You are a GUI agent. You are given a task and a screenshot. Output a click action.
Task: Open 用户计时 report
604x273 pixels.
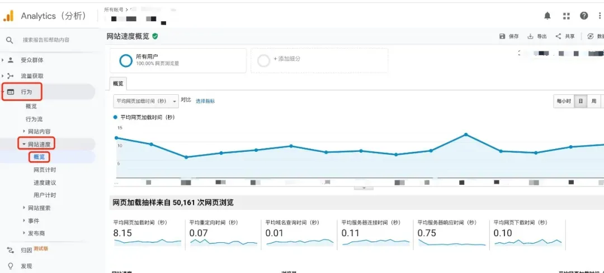[45, 195]
